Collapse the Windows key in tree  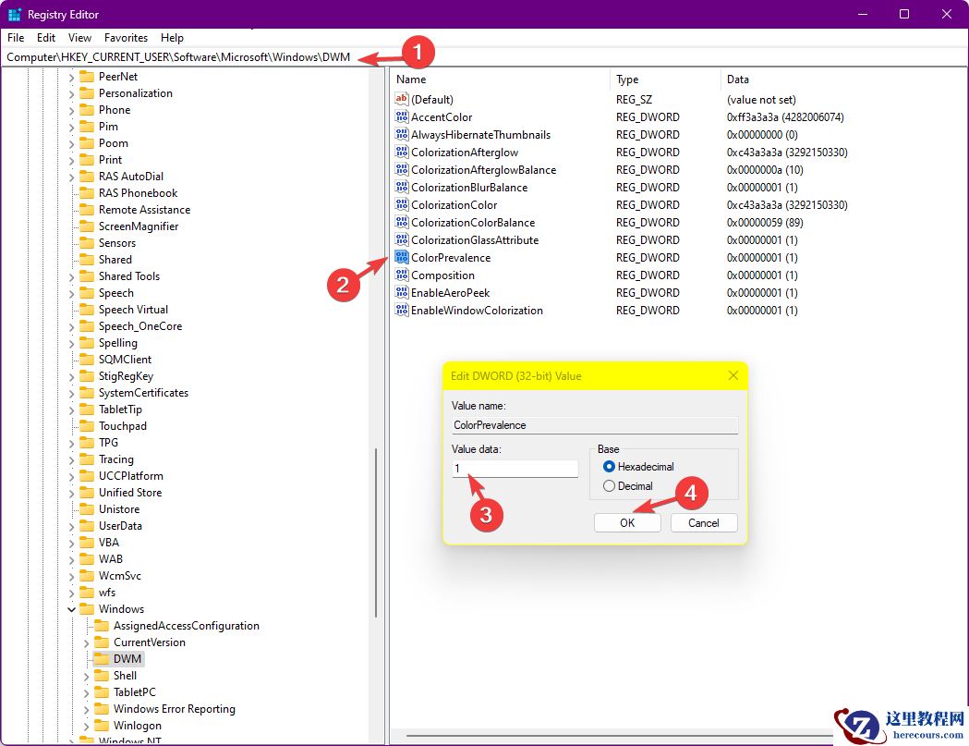(x=72, y=609)
